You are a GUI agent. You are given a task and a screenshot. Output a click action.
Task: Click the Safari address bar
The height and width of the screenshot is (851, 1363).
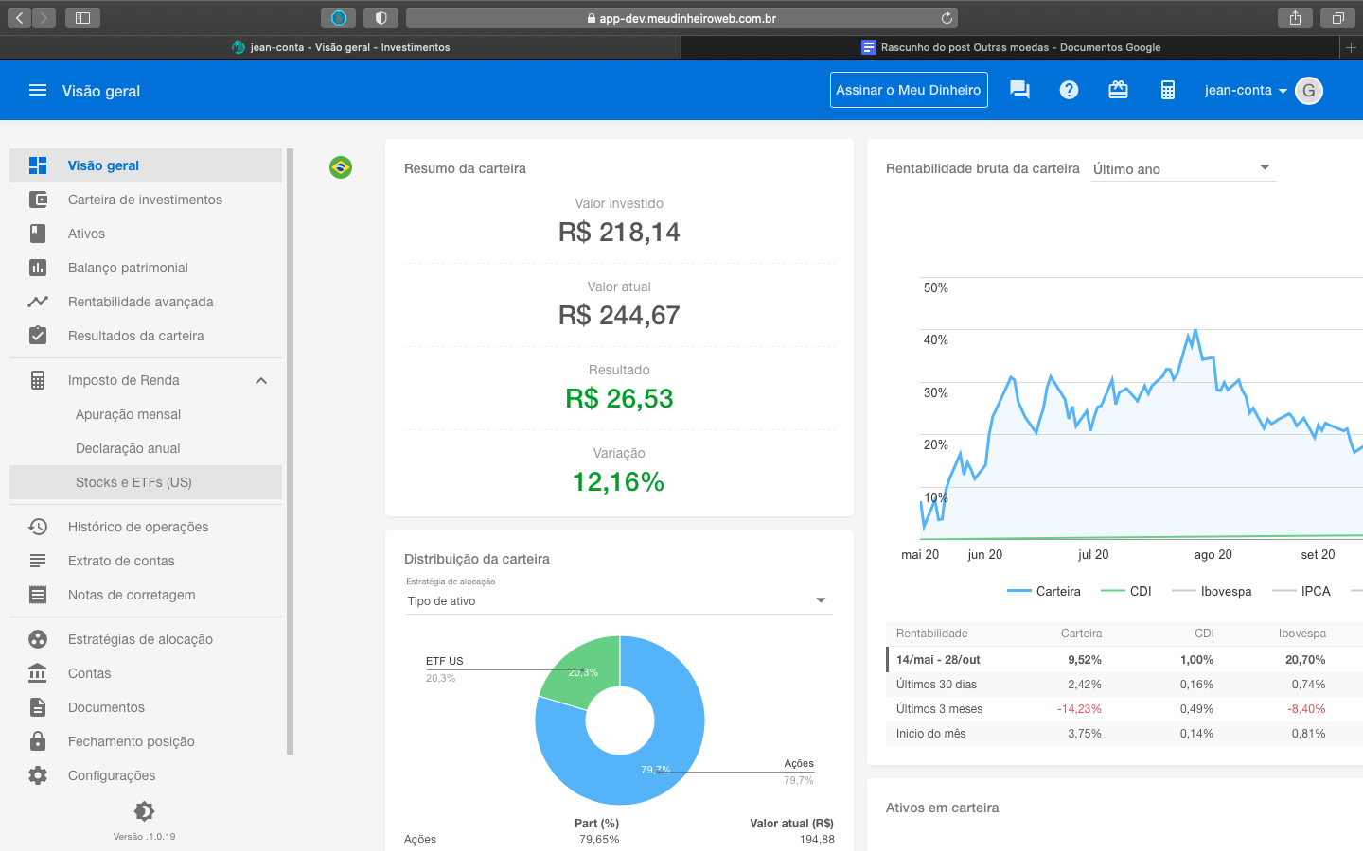point(681,18)
